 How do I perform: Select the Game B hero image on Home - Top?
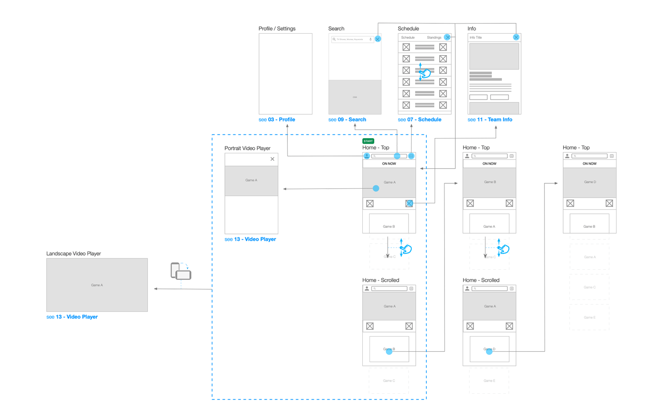489,182
